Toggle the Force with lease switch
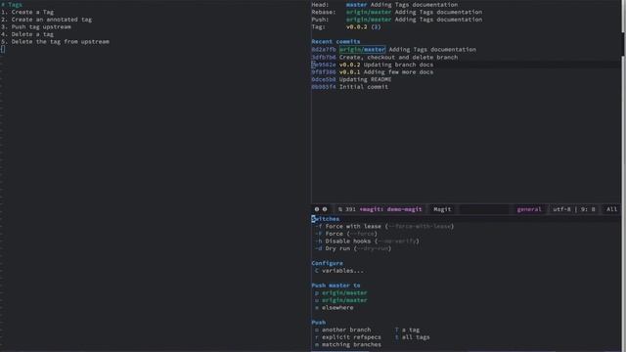This screenshot has width=626, height=352. (x=384, y=226)
